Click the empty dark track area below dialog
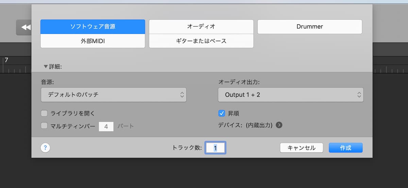The image size is (408, 188). (204, 173)
